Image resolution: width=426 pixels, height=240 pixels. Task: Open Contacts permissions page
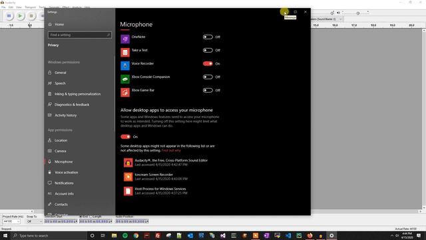coord(61,204)
